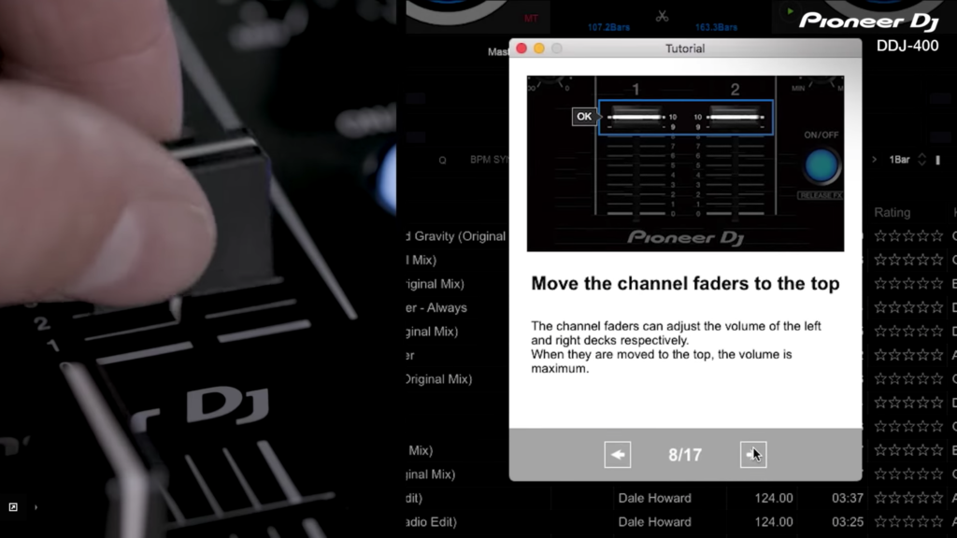Minimize the Tutorial window with yellow button
This screenshot has height=538, width=957.
coord(539,49)
